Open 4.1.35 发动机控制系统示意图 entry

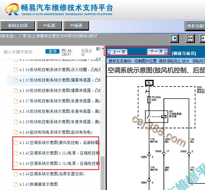click(x=60, y=80)
